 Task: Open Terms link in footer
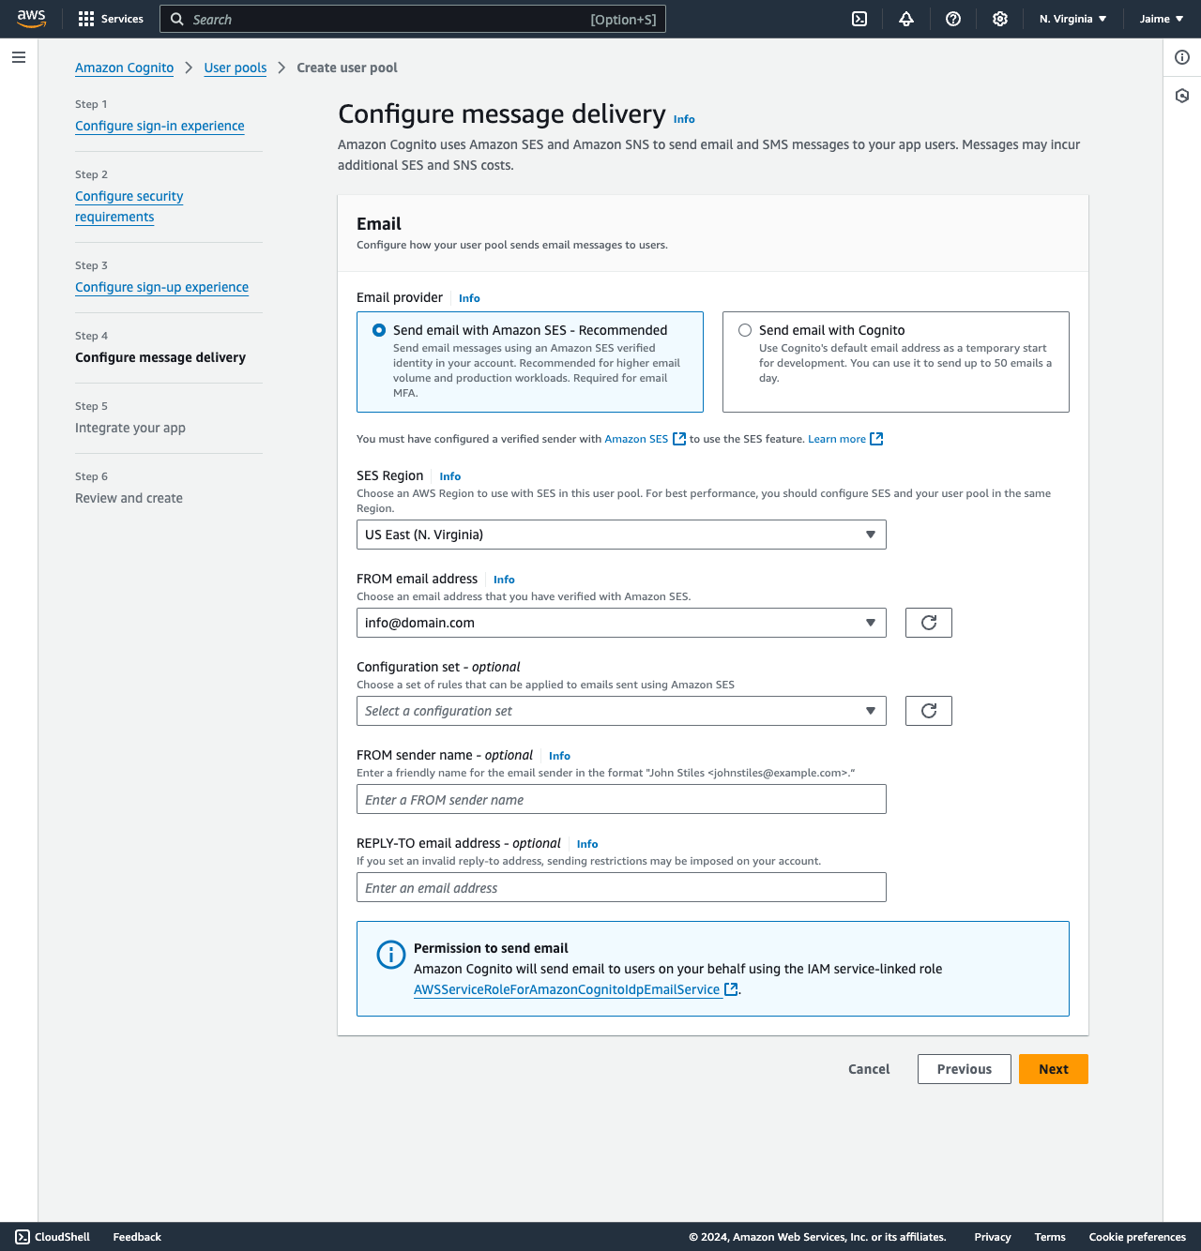(x=1050, y=1237)
